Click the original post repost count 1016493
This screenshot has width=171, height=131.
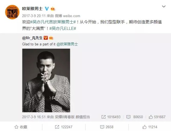pos(111,117)
